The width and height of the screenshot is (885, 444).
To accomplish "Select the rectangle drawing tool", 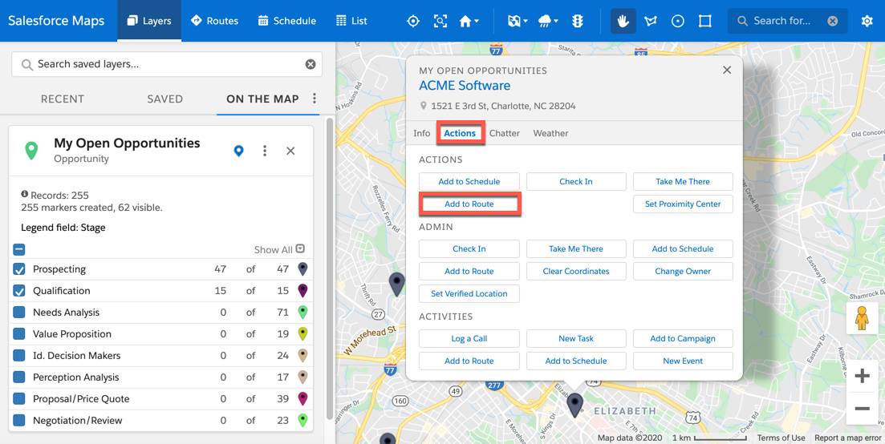I will tap(705, 21).
